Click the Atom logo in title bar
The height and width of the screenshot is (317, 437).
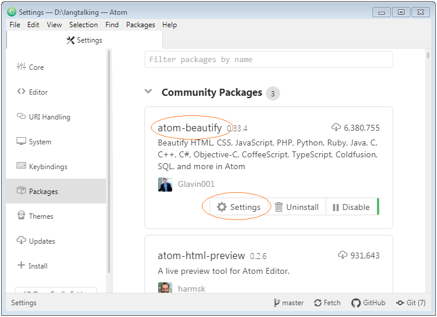click(x=12, y=12)
